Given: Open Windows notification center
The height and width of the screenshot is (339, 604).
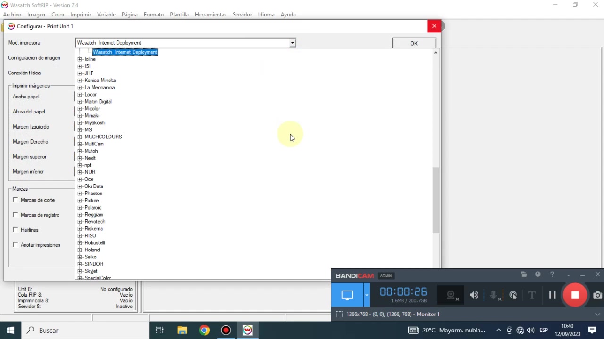Looking at the screenshot, I should click(592, 330).
